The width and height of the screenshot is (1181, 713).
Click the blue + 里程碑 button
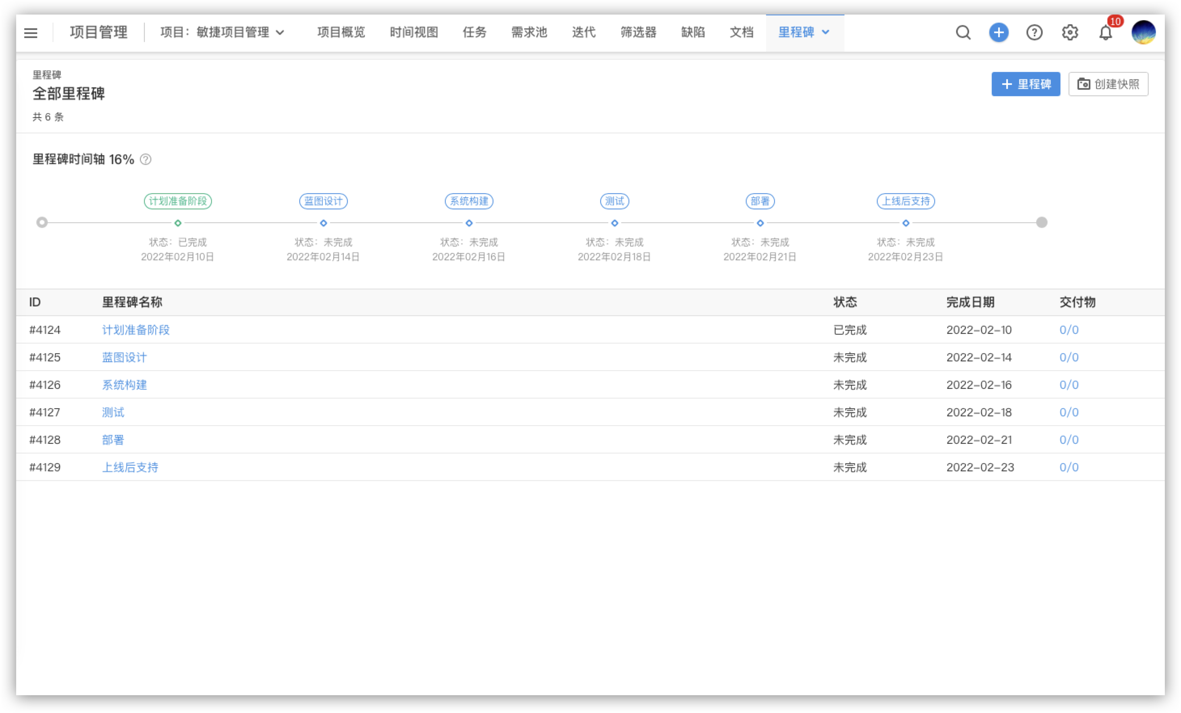click(x=1025, y=84)
